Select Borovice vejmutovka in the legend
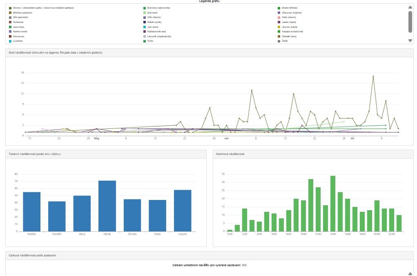 (x=157, y=8)
